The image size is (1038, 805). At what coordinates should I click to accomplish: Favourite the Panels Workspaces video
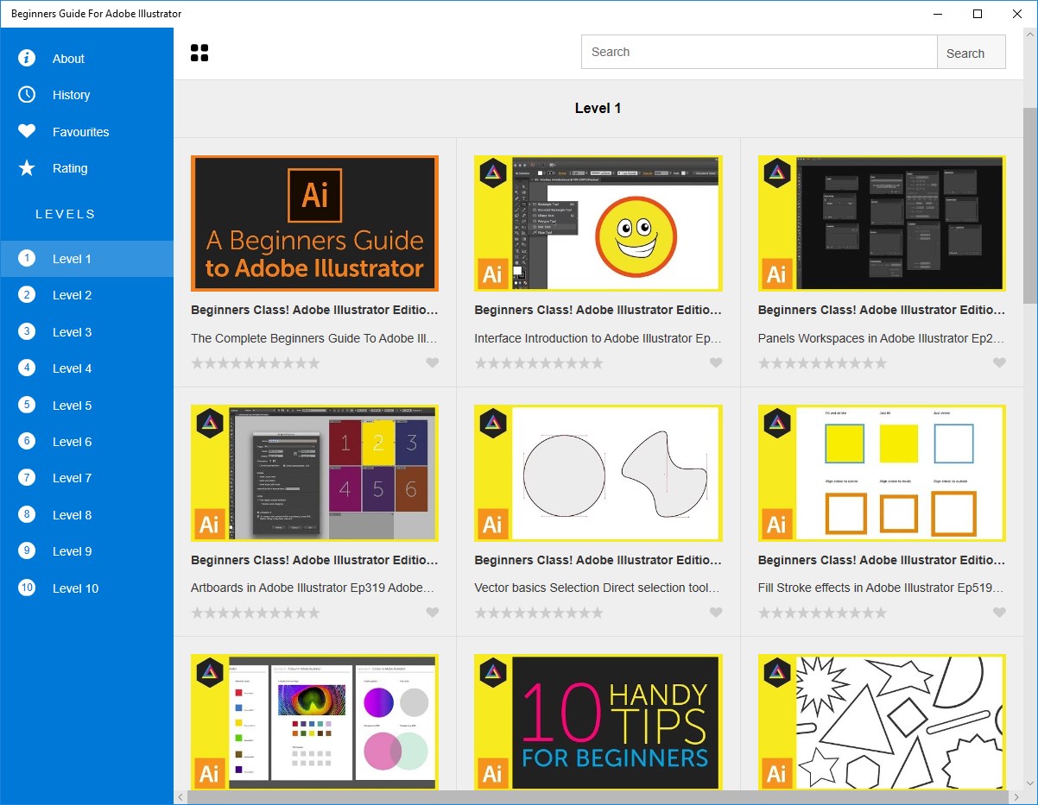pyautogui.click(x=999, y=363)
